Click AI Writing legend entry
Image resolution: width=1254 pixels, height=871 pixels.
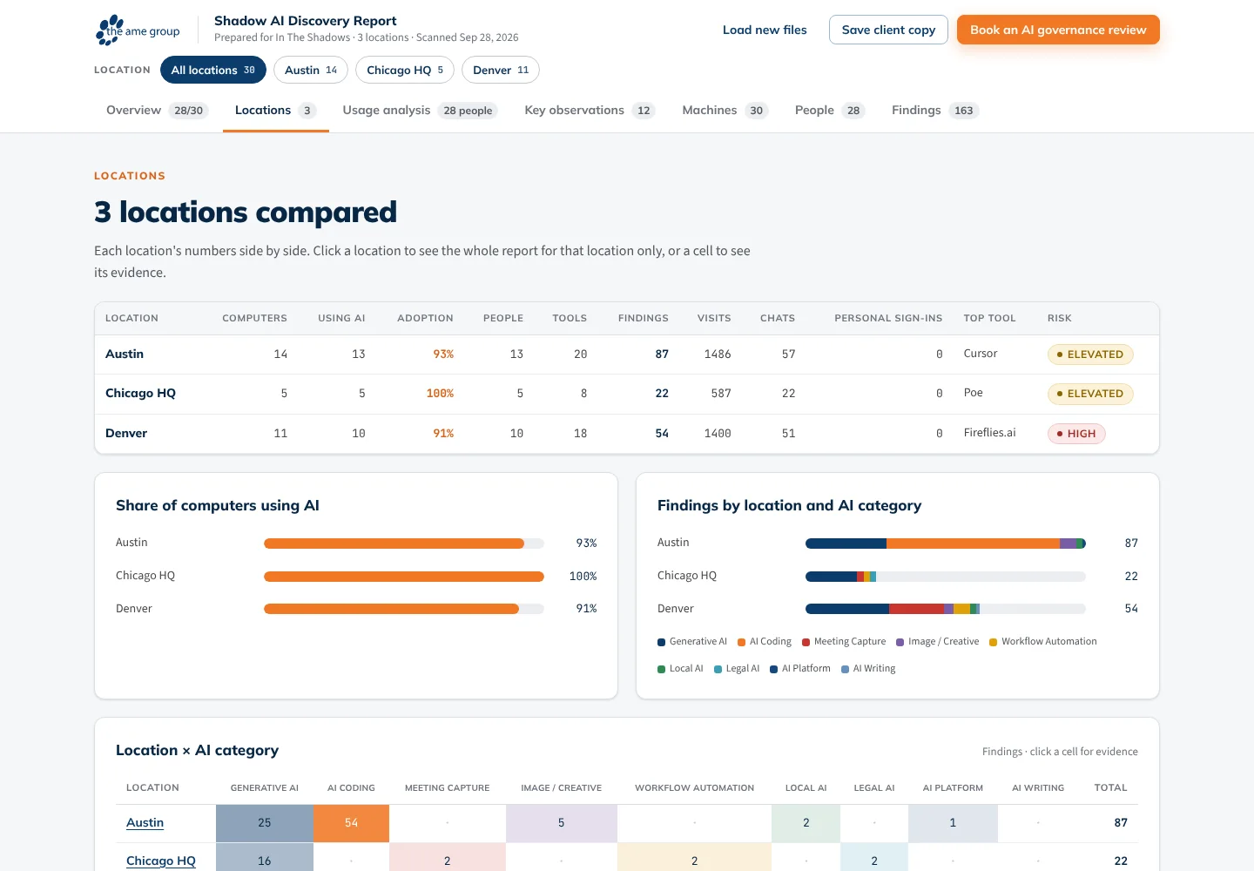(x=868, y=669)
